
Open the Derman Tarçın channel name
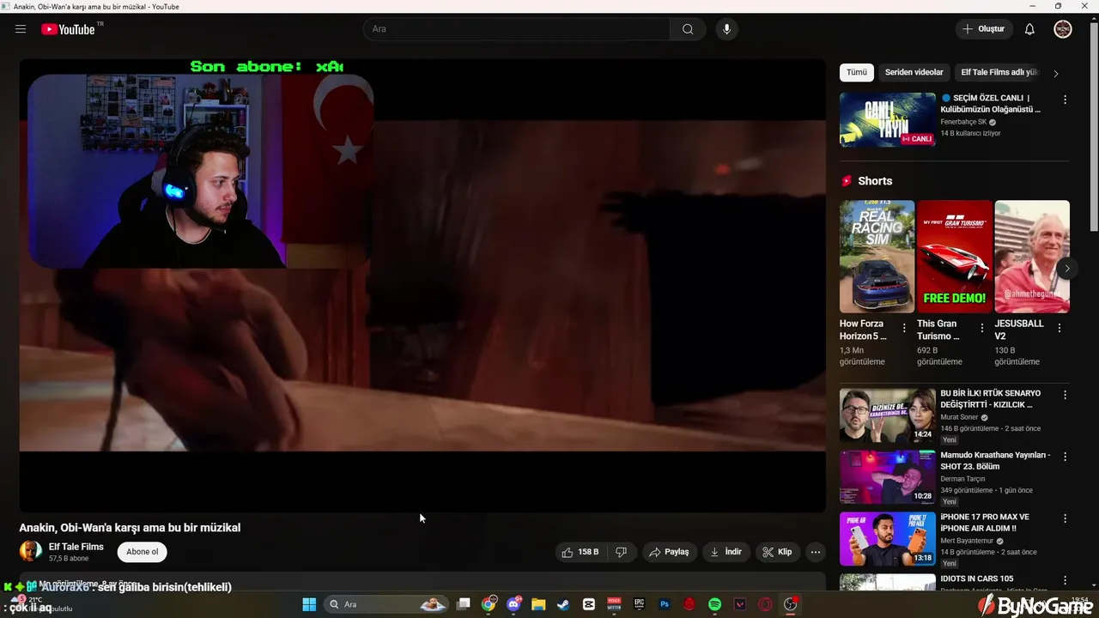(962, 479)
